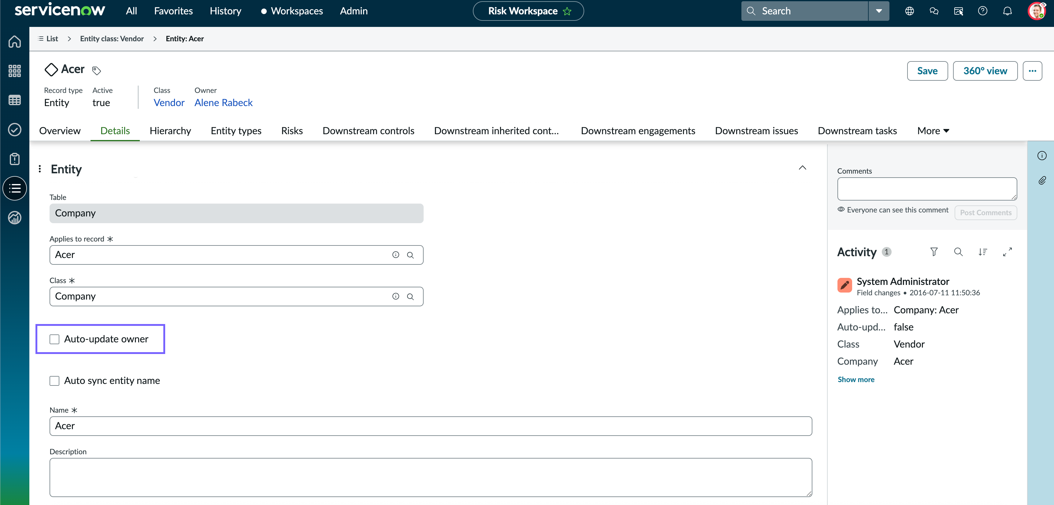The width and height of the screenshot is (1054, 505).
Task: Enable Auto sync entity name checkbox
Action: tap(54, 381)
